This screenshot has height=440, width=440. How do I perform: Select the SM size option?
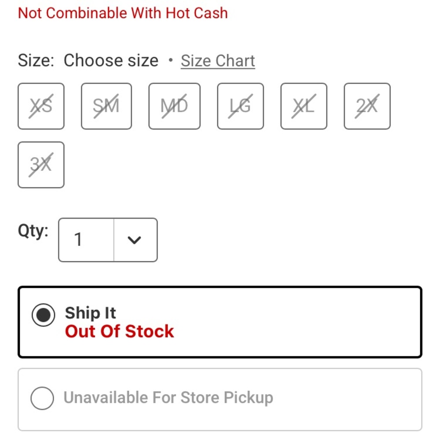[106, 106]
